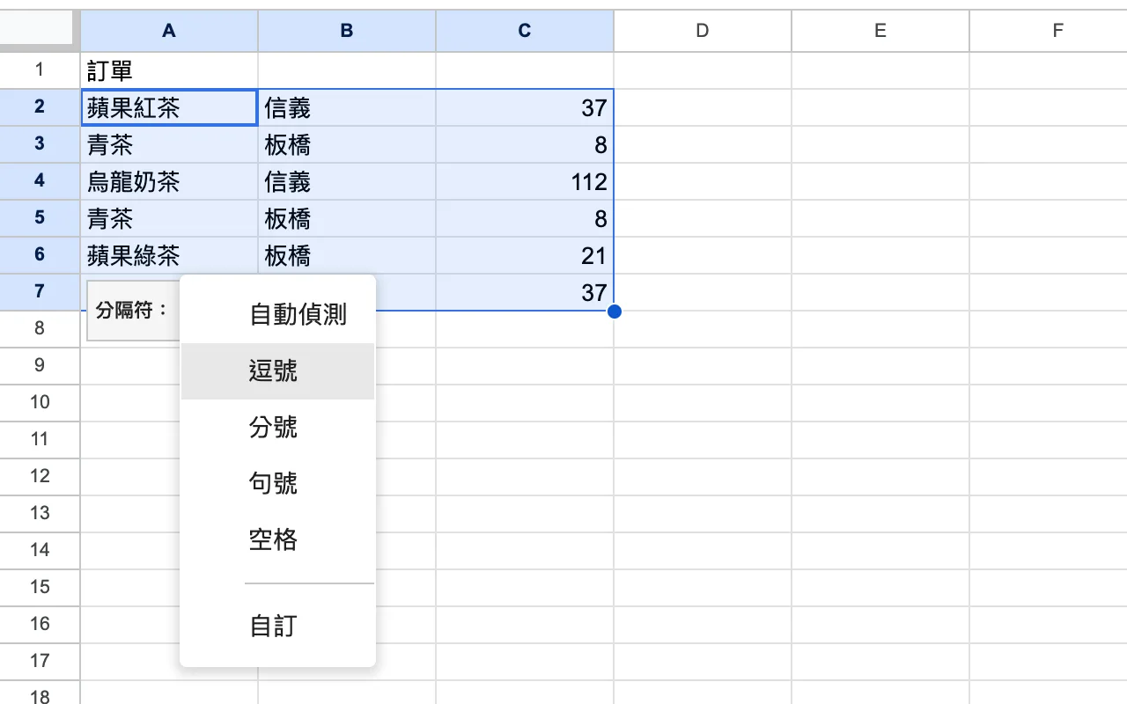Click cell with 8 in row 3

[x=525, y=144]
